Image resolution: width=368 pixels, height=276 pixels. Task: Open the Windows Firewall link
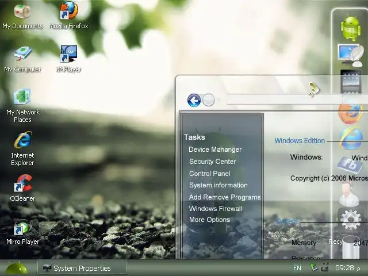216,209
